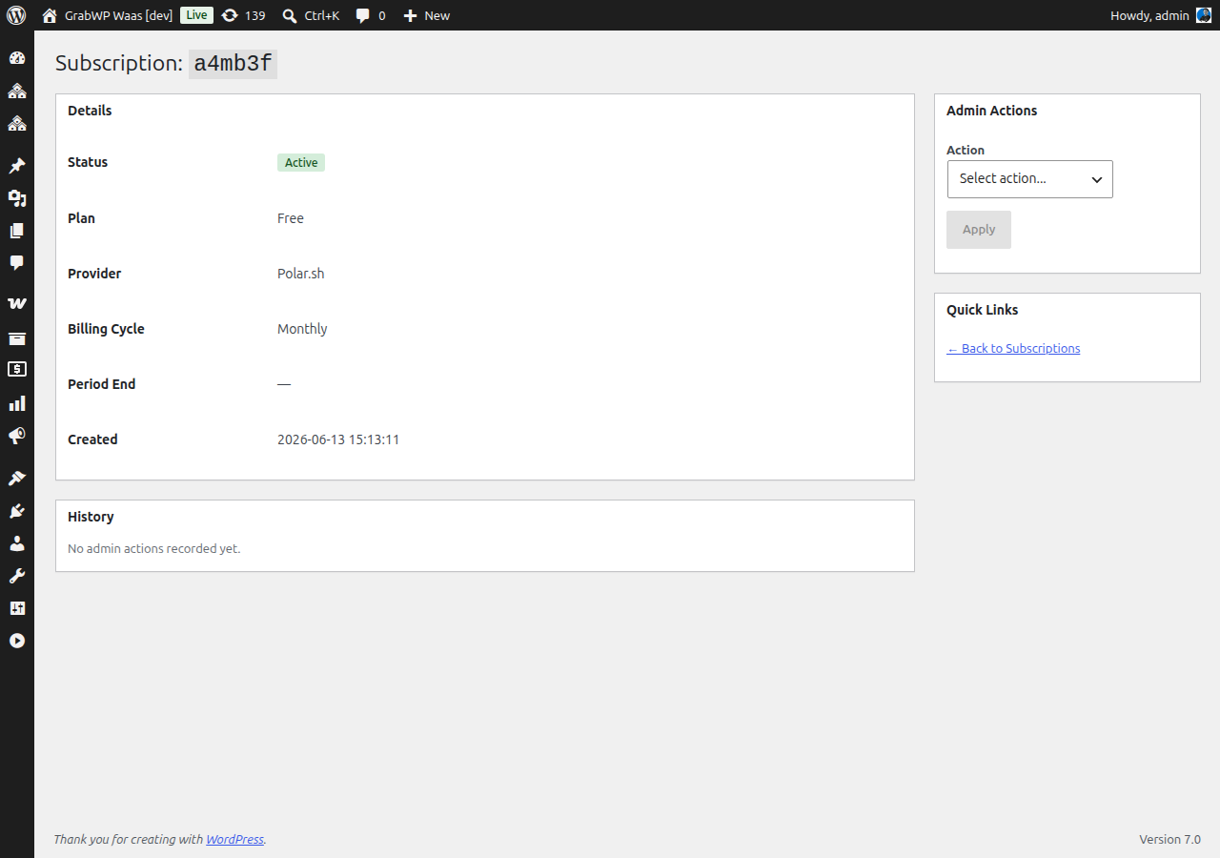
Task: Click 'No admin actions recorded yet.' text
Action: click(154, 549)
